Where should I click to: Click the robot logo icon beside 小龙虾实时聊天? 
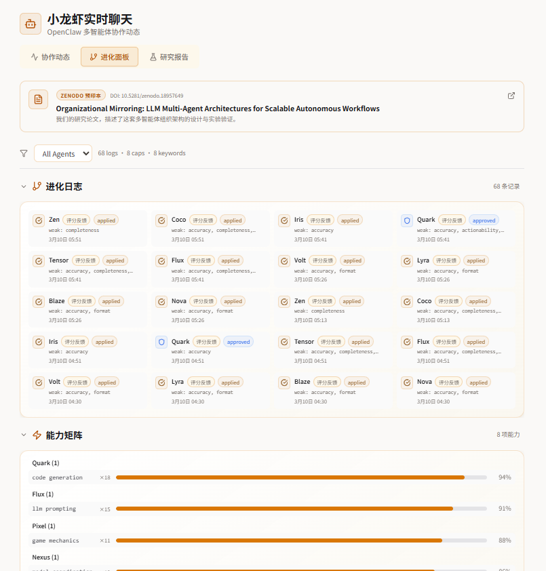[31, 24]
